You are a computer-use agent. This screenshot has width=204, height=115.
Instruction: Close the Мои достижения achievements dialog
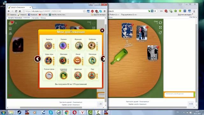click(102, 30)
